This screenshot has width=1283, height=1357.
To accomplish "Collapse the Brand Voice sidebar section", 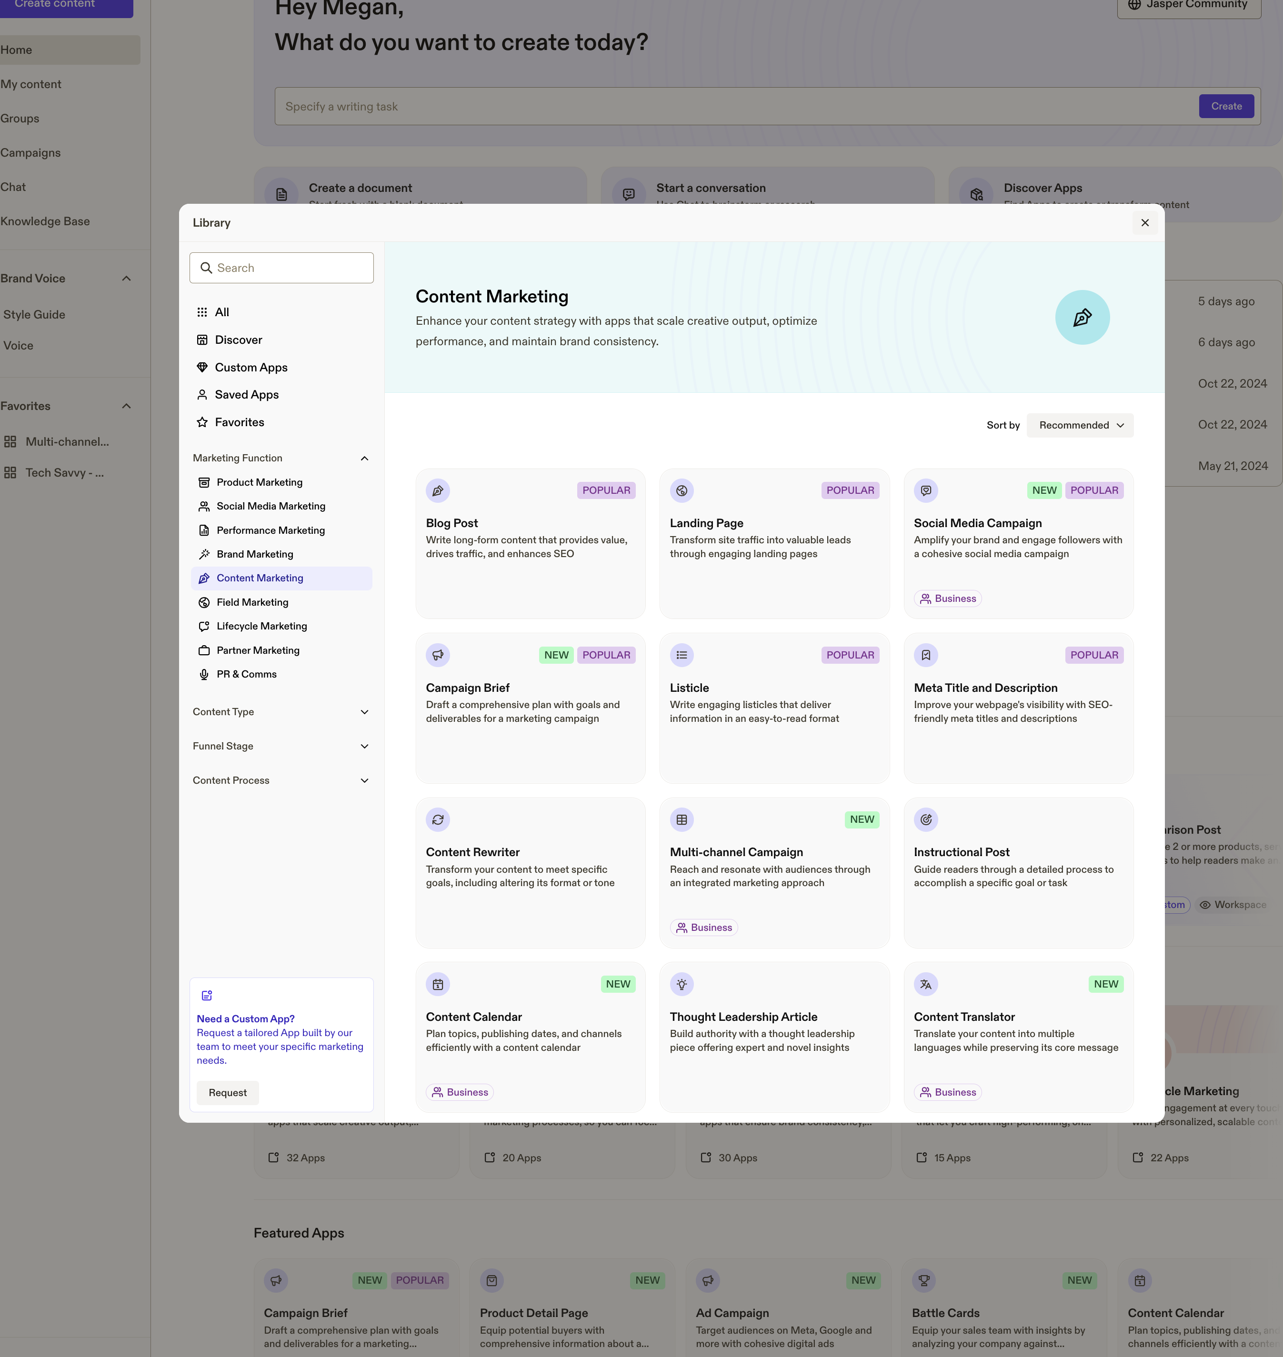I will point(127,278).
